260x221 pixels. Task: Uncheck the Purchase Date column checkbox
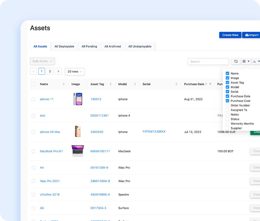(x=227, y=96)
